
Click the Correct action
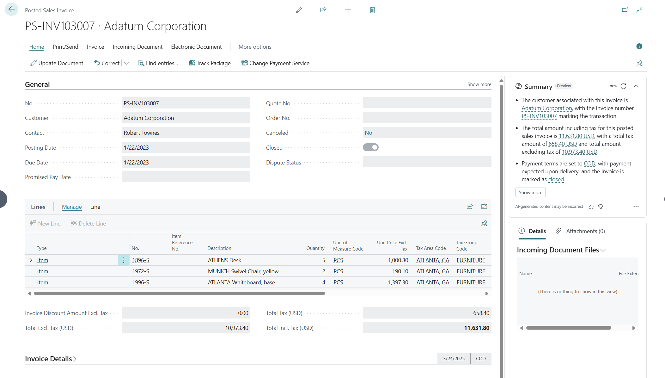pos(107,63)
